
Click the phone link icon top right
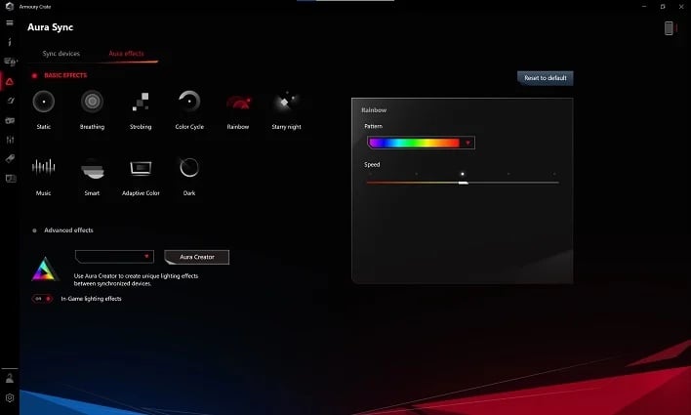coord(669,28)
